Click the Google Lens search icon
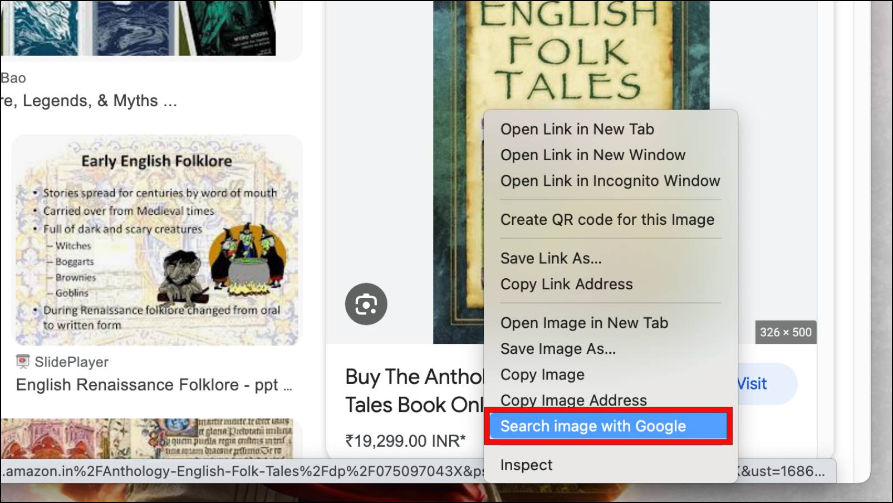 click(366, 304)
